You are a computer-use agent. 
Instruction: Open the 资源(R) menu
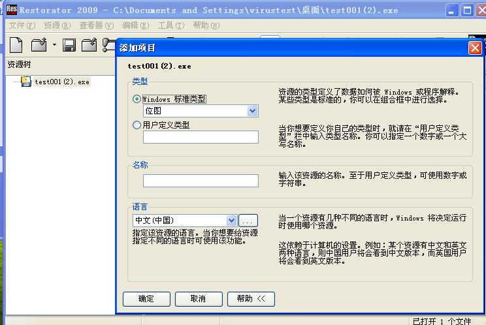pos(57,25)
